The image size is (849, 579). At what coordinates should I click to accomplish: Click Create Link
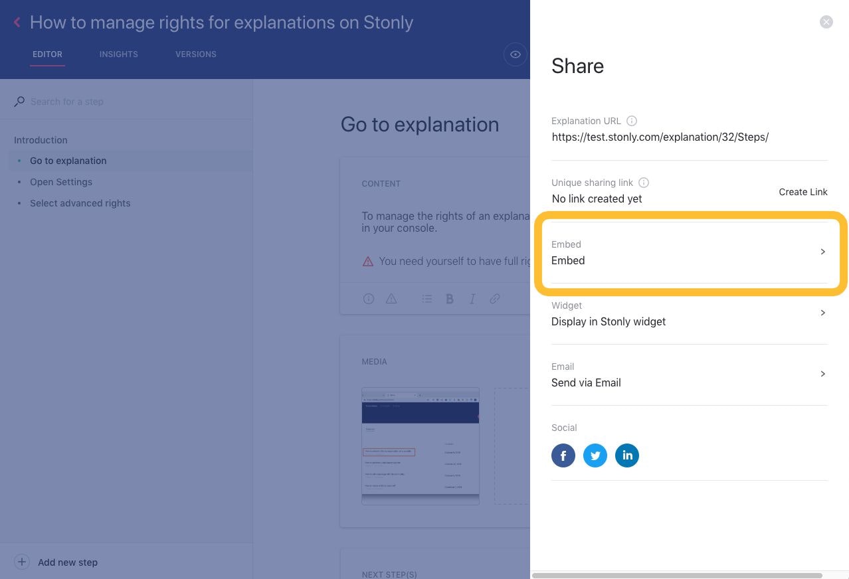point(802,192)
